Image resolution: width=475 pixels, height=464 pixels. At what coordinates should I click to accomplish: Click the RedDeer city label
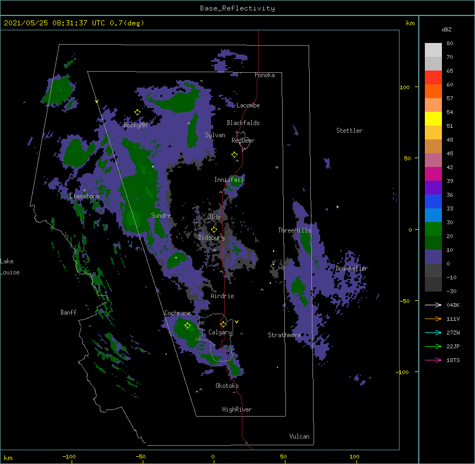pyautogui.click(x=243, y=141)
